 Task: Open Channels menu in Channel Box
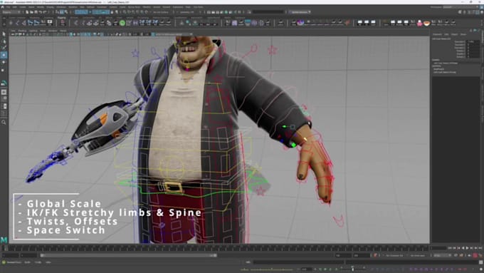coord(437,34)
